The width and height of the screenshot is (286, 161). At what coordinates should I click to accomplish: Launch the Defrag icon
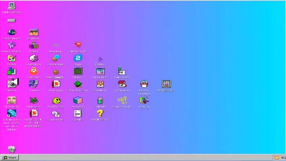click(144, 100)
